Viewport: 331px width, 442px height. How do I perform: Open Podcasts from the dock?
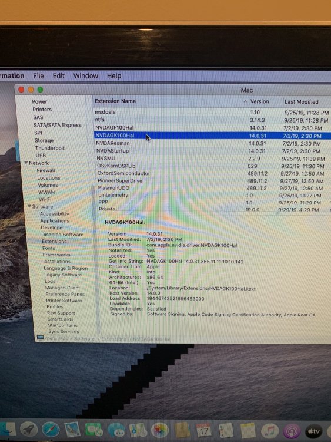292,431
